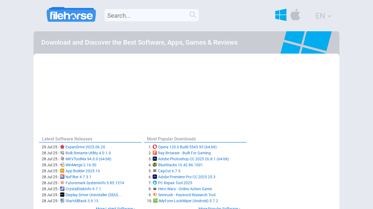This screenshot has height=209, width=373.
Task: Open MKVToolNix 94.0.0 (64-bit) link
Action: click(88, 159)
